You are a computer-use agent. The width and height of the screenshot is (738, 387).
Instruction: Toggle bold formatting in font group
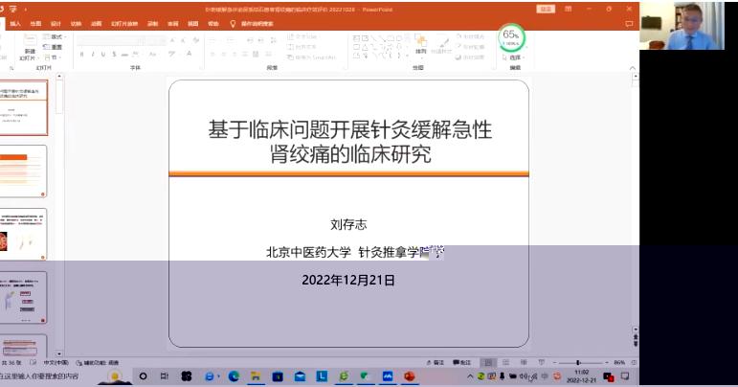(x=81, y=54)
